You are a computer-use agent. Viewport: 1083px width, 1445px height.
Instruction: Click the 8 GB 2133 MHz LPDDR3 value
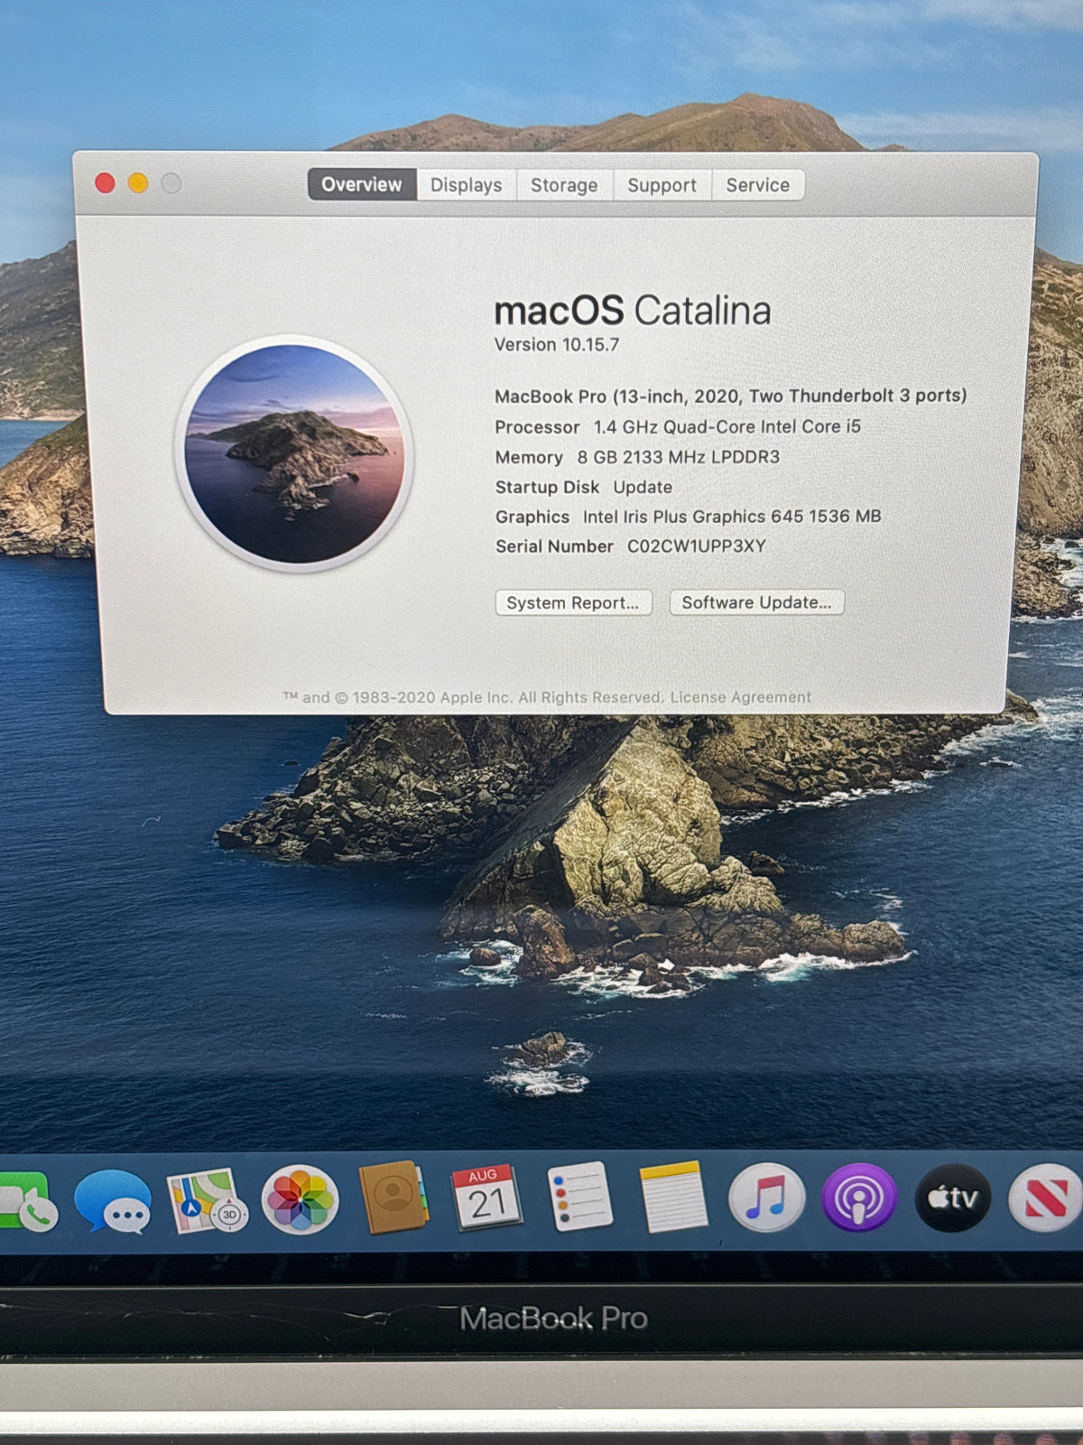(x=678, y=457)
